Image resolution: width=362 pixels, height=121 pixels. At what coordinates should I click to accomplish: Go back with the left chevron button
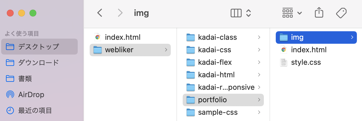tap(100, 13)
